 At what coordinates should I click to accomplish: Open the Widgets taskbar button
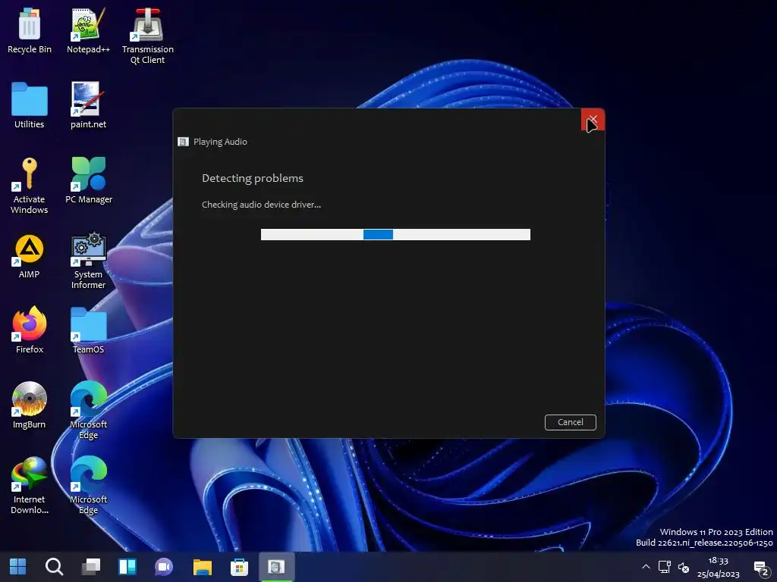coord(127,567)
